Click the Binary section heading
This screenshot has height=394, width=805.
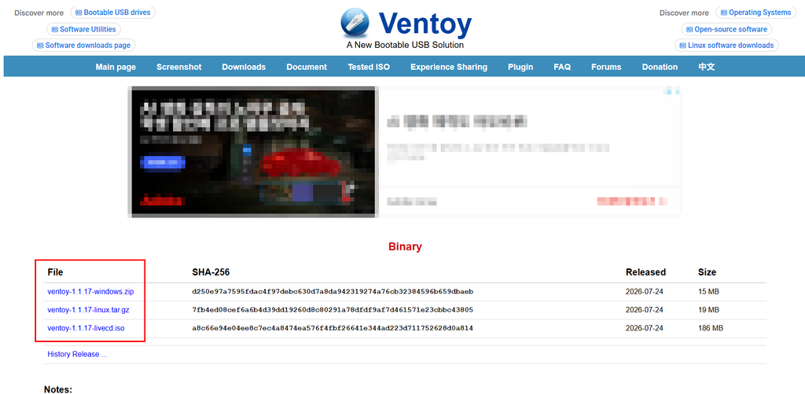[x=405, y=246]
